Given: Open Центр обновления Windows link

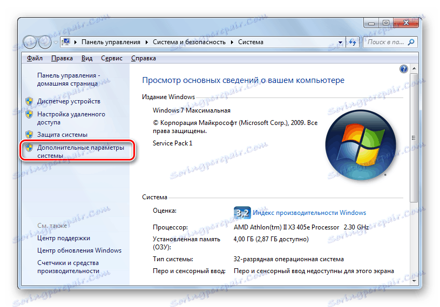Looking at the screenshot, I should coord(79,250).
